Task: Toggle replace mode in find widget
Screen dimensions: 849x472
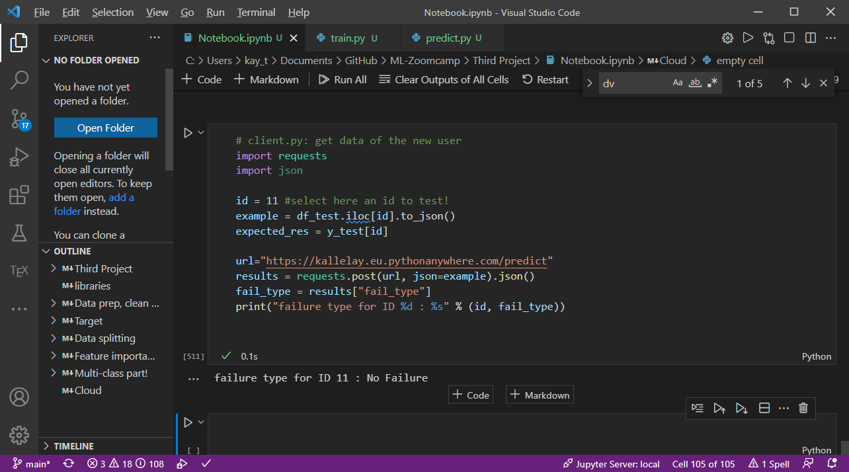Action: (x=590, y=83)
